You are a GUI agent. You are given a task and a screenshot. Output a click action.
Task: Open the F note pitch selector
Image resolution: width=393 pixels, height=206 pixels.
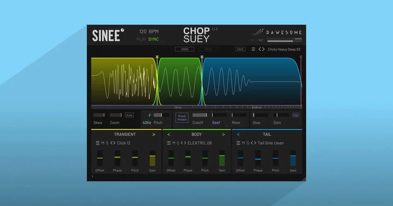[150, 115]
